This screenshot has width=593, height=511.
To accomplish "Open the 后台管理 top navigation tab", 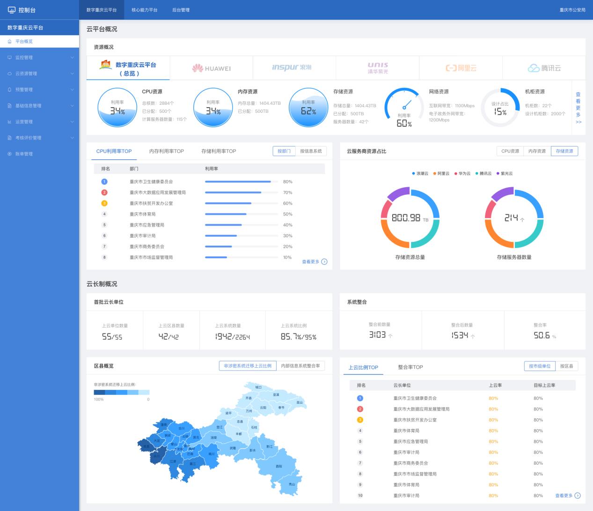I will click(181, 10).
